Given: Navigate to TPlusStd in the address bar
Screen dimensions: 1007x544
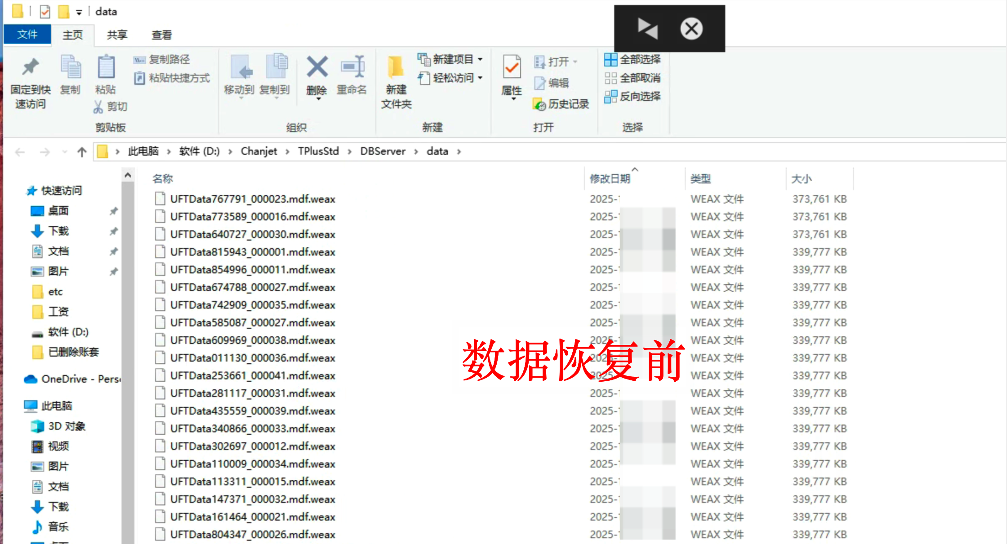Looking at the screenshot, I should [x=318, y=152].
